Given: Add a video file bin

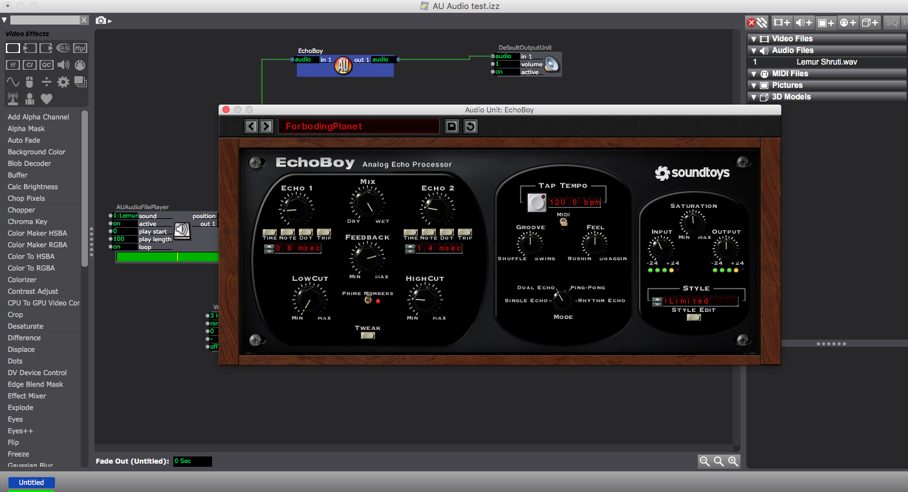Looking at the screenshot, I should coord(782,22).
